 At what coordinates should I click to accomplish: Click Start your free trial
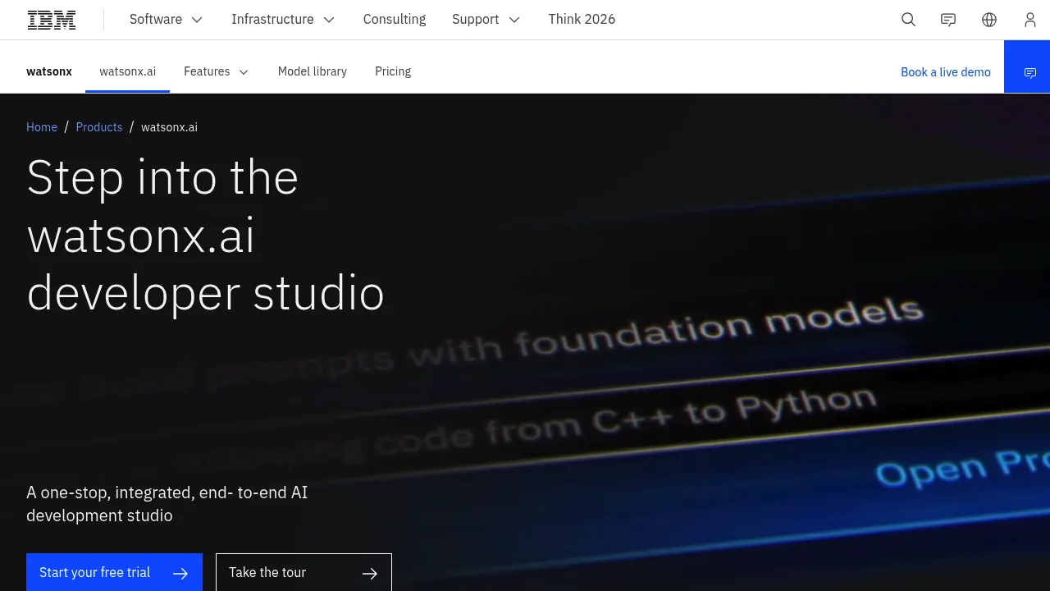tap(114, 572)
